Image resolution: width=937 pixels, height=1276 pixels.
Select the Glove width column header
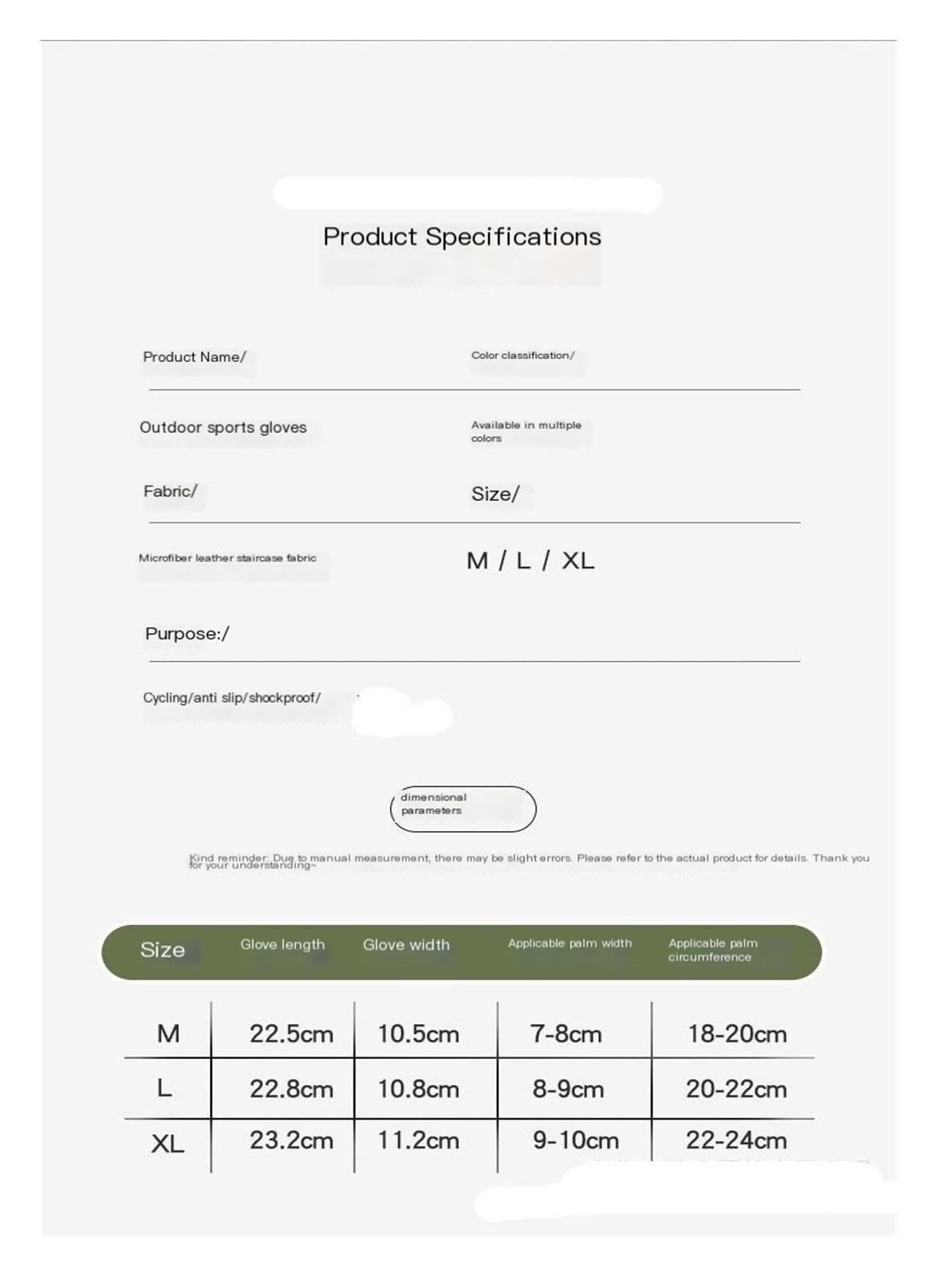(x=406, y=945)
